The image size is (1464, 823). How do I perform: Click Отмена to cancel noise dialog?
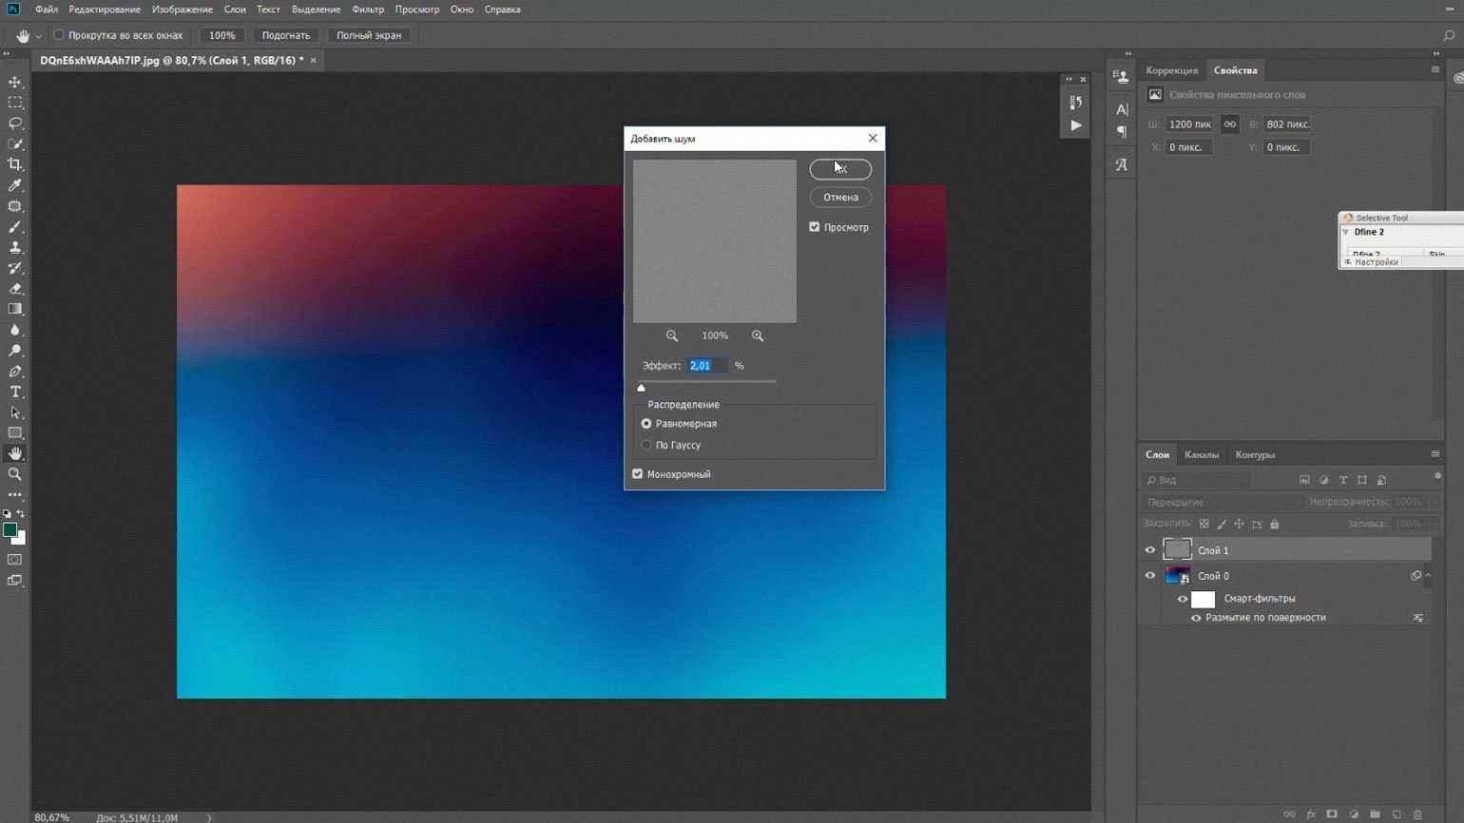click(840, 198)
